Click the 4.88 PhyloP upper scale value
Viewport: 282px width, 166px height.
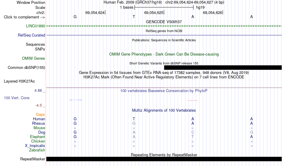click(38, 91)
